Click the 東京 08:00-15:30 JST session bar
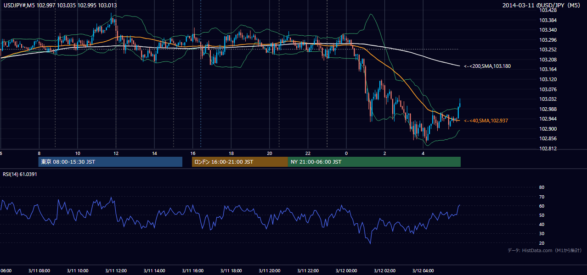Viewport: 587px width, 275px height. 110,162
